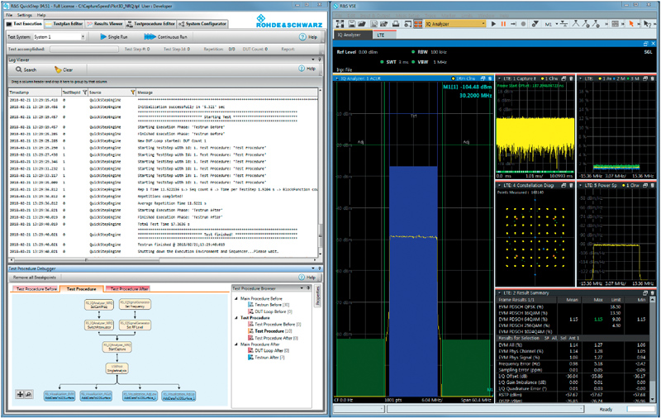Click the pan tool in the debugger diagram

tap(20, 394)
